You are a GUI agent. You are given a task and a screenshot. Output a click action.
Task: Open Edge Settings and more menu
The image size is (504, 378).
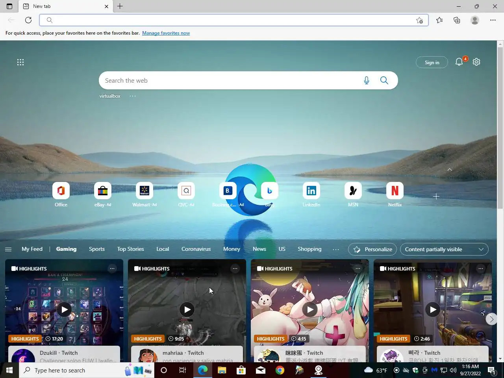tap(493, 20)
